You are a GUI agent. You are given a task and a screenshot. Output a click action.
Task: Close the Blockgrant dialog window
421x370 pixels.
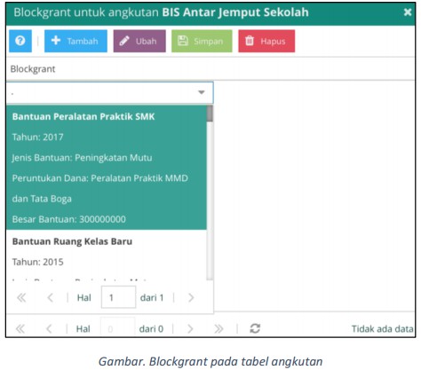pyautogui.click(x=408, y=12)
